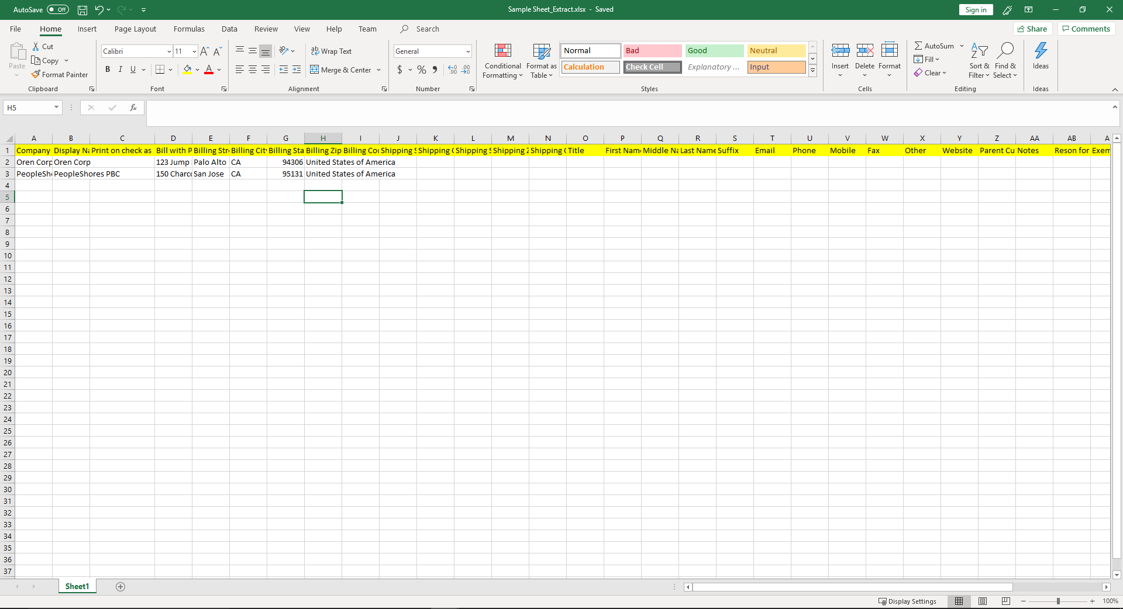
Task: Apply Percent Style number format
Action: click(x=421, y=70)
